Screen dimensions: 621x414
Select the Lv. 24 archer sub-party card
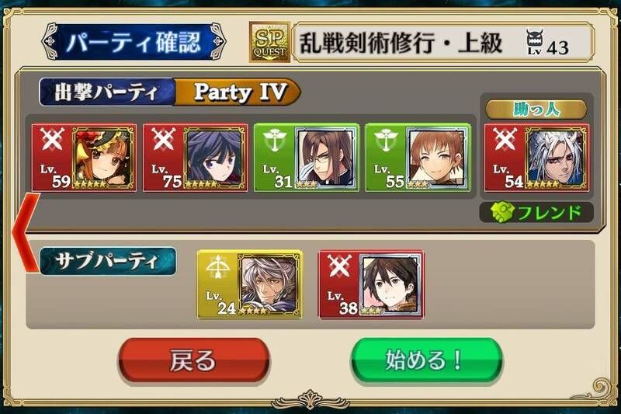(x=250, y=284)
